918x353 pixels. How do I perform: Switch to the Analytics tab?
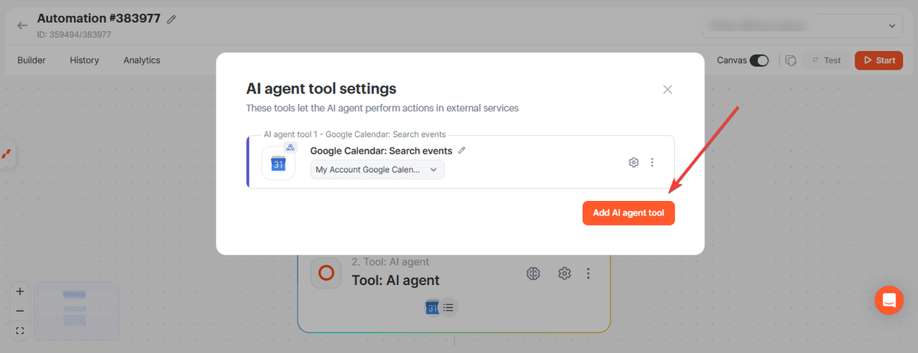click(x=142, y=60)
